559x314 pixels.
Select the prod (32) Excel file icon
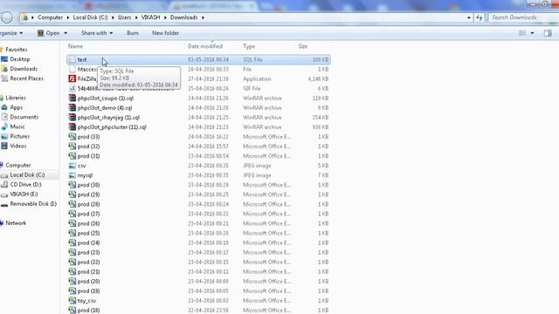(x=72, y=147)
